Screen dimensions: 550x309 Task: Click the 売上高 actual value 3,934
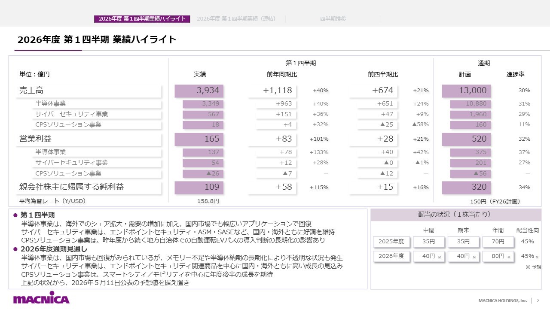[x=199, y=91]
